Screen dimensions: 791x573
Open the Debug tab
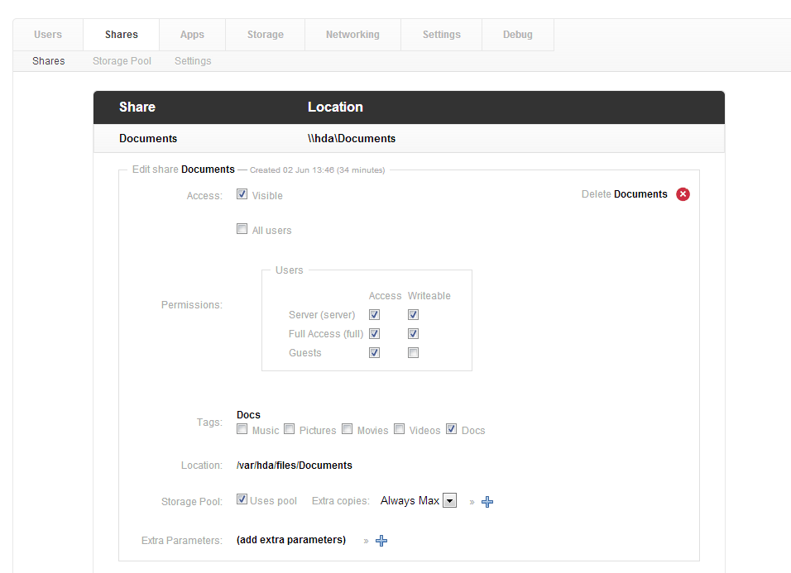point(518,35)
